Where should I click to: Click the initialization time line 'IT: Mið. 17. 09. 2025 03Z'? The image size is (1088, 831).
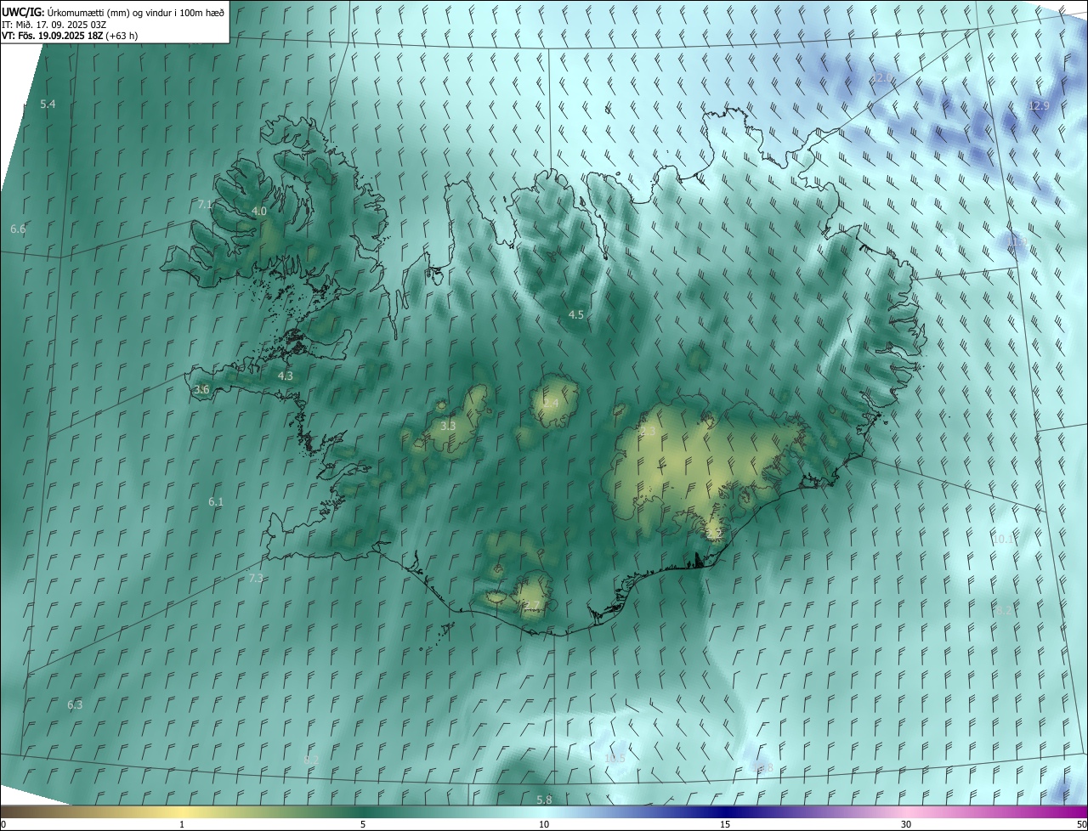(x=54, y=25)
